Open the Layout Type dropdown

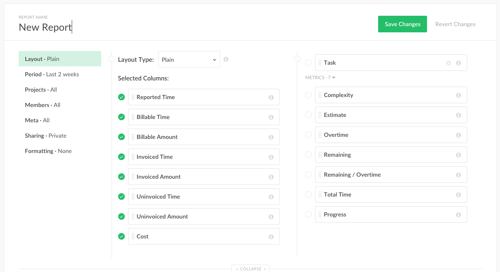coord(189,60)
